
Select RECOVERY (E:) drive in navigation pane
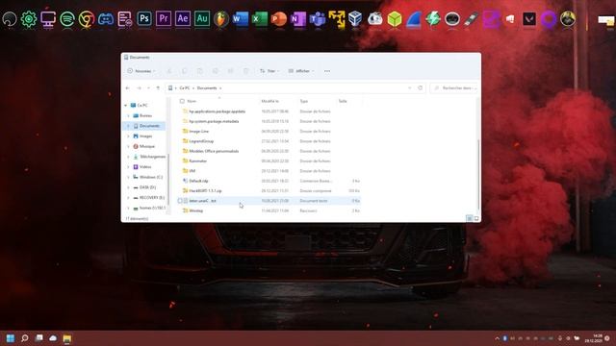[152, 197]
